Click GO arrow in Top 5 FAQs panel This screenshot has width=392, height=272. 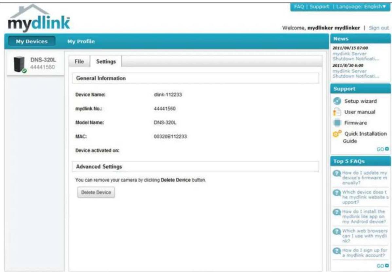383,266
